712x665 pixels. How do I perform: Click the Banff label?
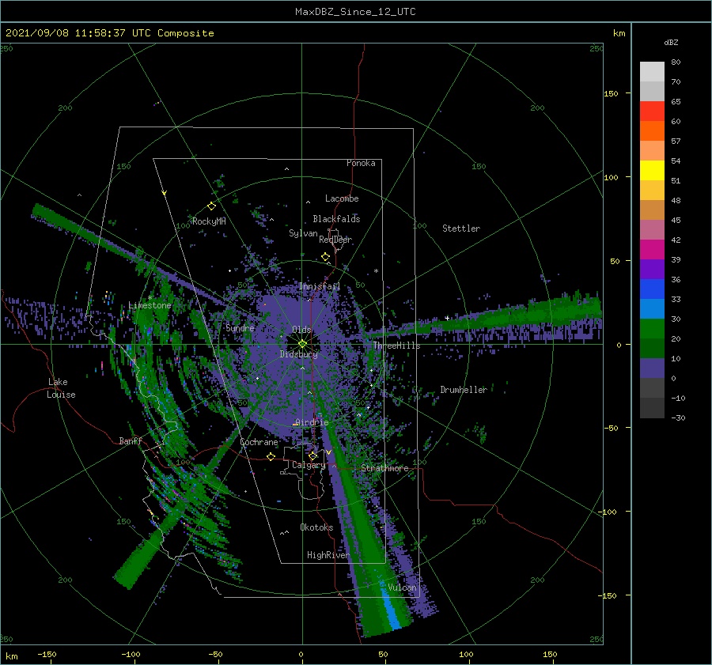coord(131,440)
